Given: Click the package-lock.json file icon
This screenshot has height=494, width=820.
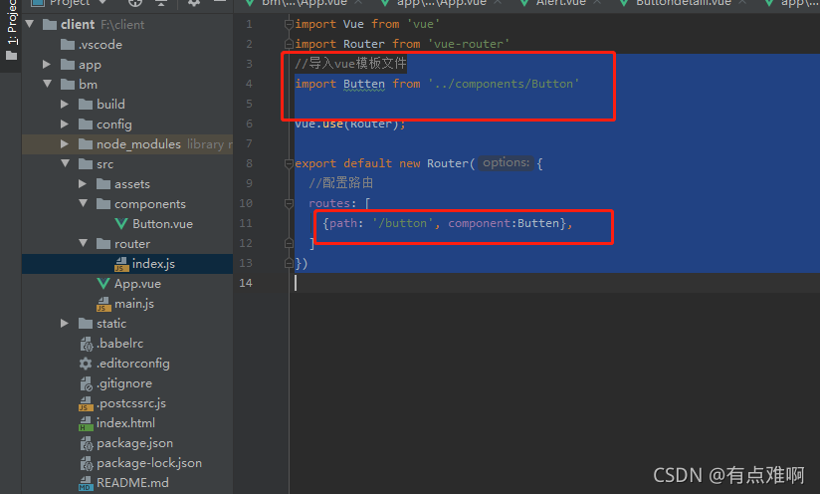Looking at the screenshot, I should (x=86, y=463).
